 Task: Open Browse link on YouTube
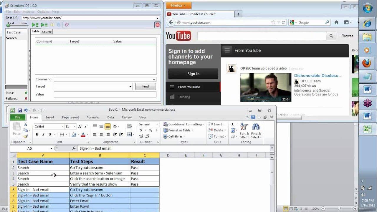pyautogui.click(x=347, y=36)
